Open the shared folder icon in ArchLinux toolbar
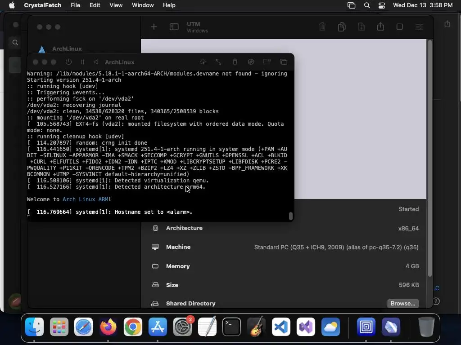 267,62
